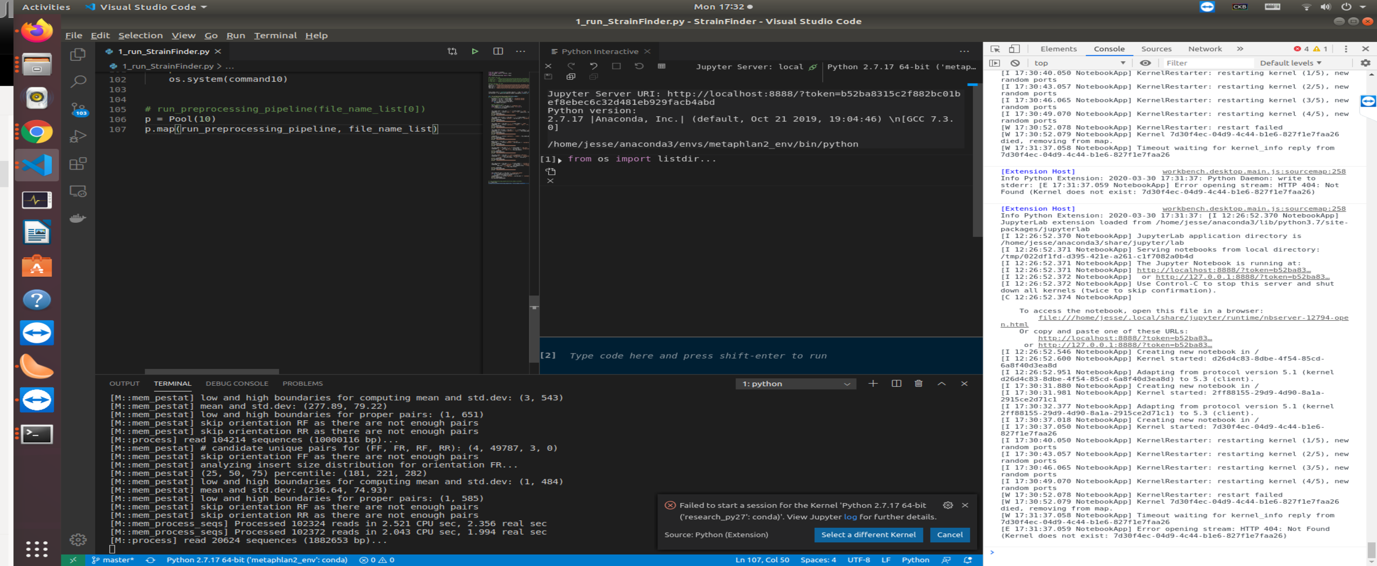Restart the IPython kernel in Python Interactive
The width and height of the screenshot is (1377, 566).
coord(639,67)
